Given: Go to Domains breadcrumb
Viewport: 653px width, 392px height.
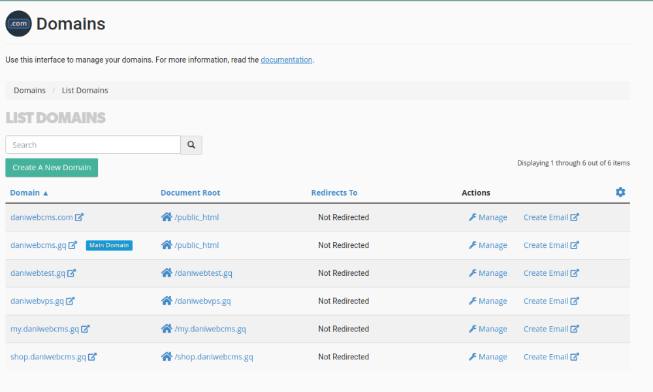Looking at the screenshot, I should pos(29,90).
